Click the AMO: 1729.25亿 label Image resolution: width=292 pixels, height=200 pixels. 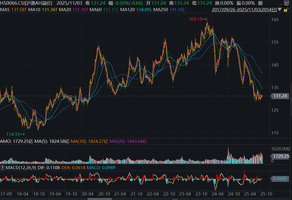(17, 141)
